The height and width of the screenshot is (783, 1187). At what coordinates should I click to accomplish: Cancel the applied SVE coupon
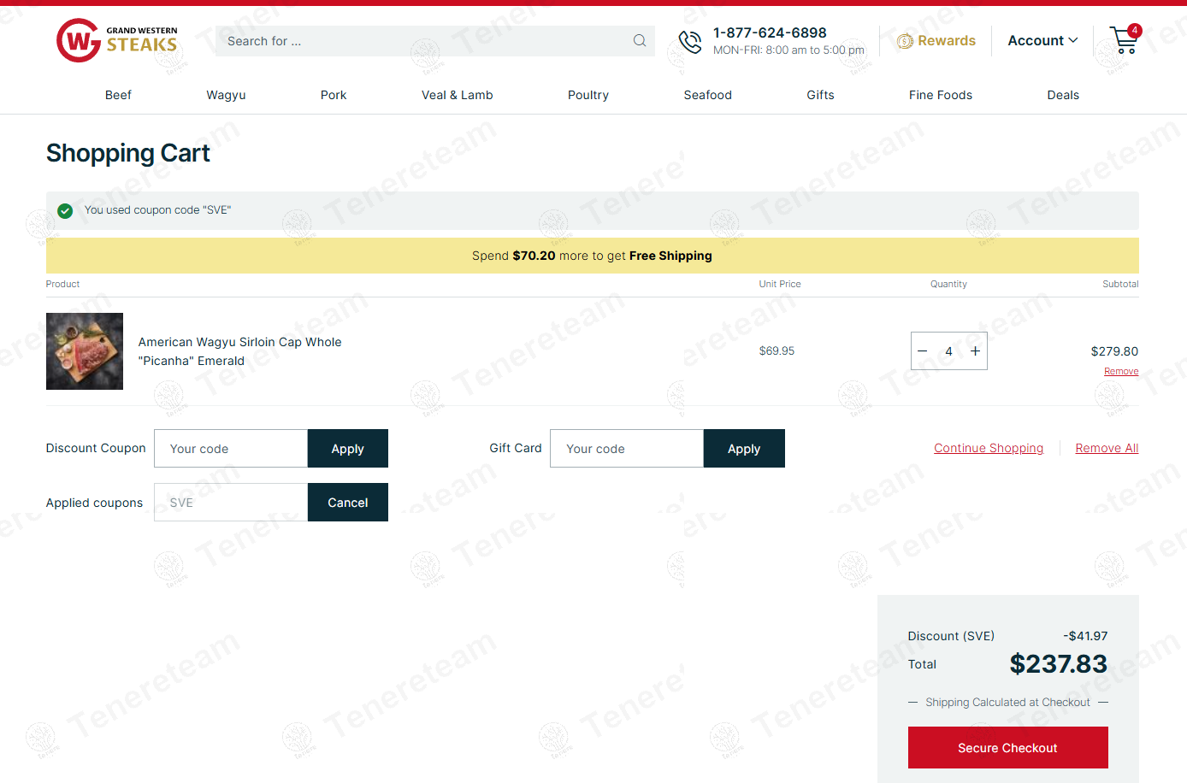(x=348, y=503)
